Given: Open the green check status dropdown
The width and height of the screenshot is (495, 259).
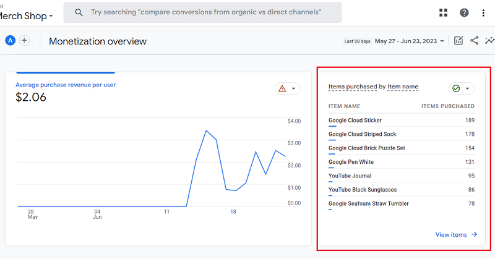Looking at the screenshot, I should point(461,88).
